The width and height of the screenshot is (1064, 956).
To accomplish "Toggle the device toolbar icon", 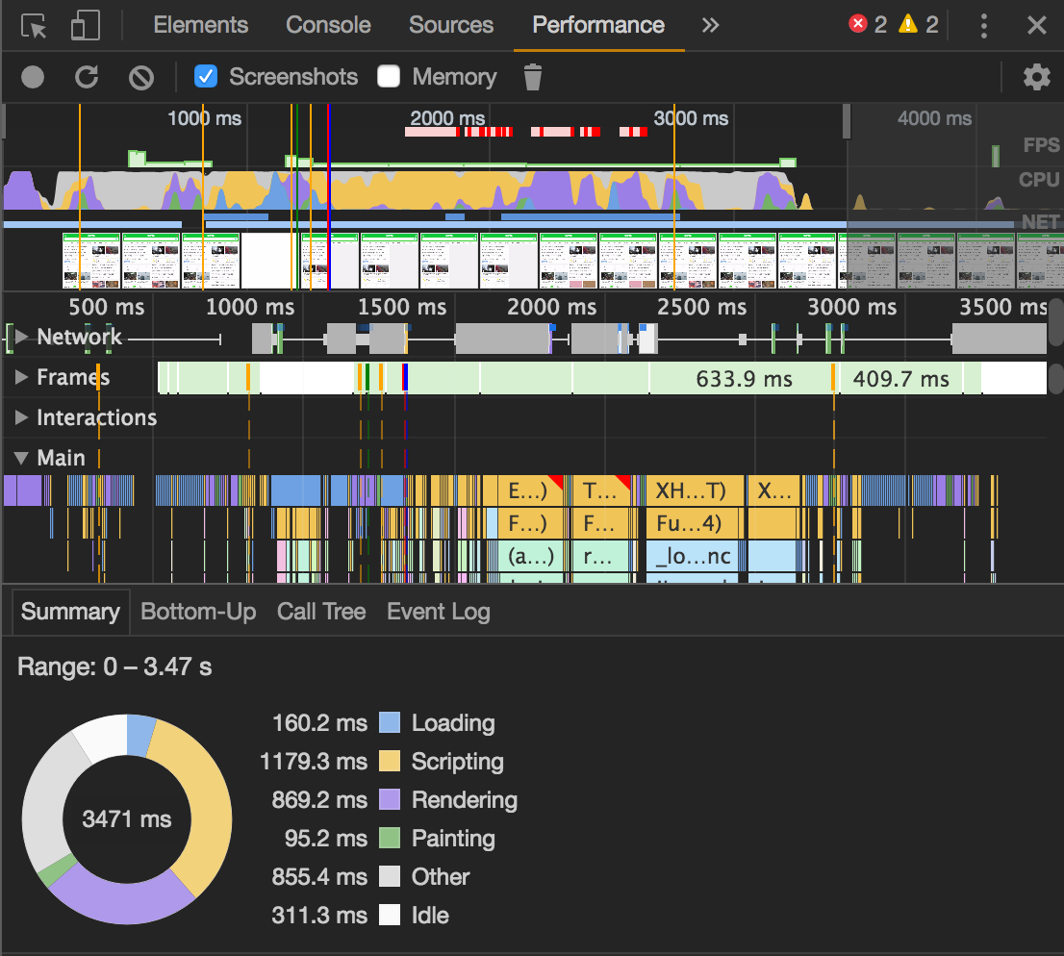I will [x=86, y=26].
